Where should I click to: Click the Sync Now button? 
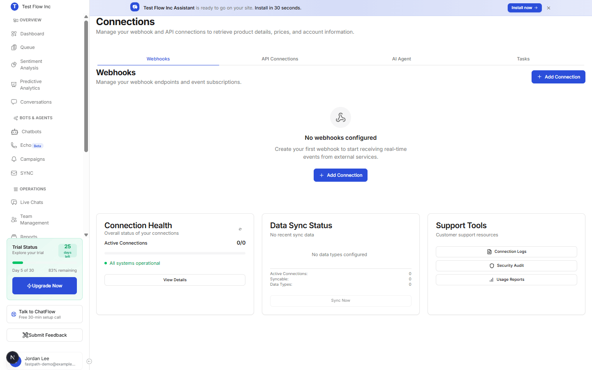coord(340,301)
